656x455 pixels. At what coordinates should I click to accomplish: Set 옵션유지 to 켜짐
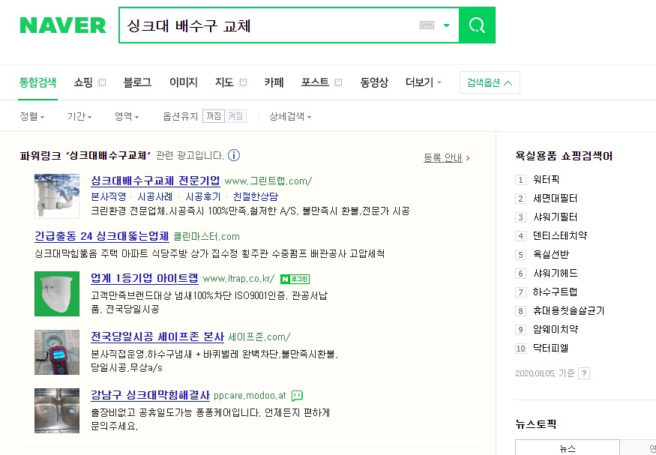point(235,116)
